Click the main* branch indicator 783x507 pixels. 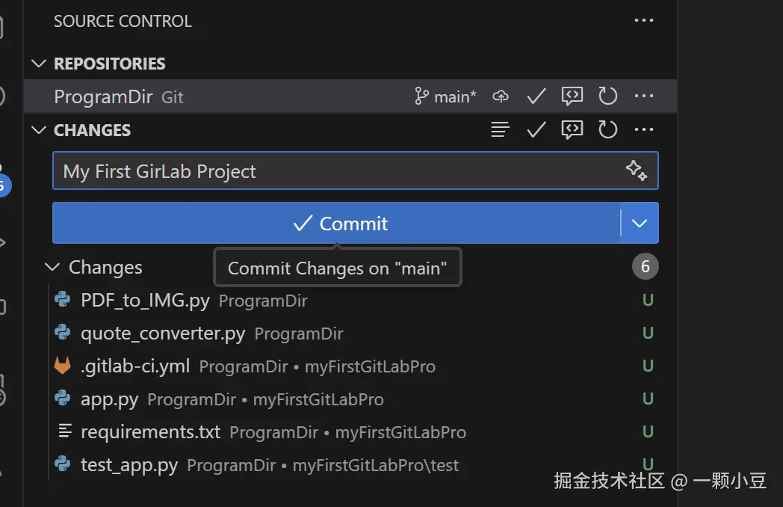click(446, 96)
